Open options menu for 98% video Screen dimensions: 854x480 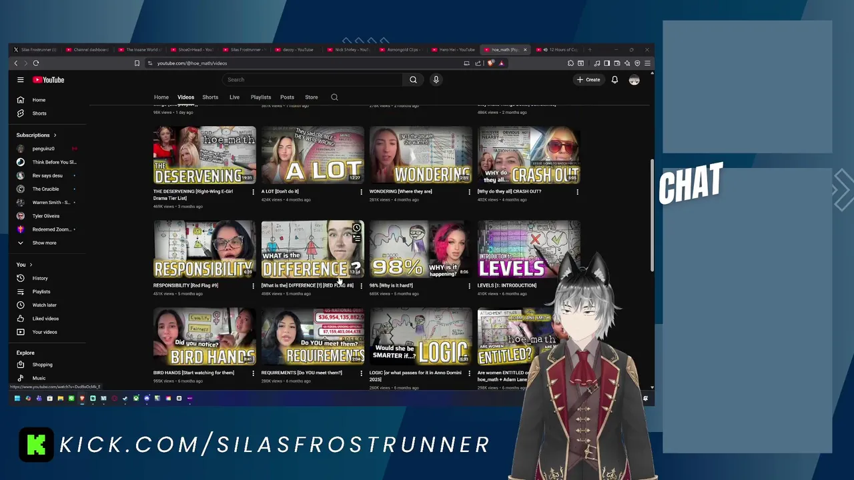click(x=469, y=286)
